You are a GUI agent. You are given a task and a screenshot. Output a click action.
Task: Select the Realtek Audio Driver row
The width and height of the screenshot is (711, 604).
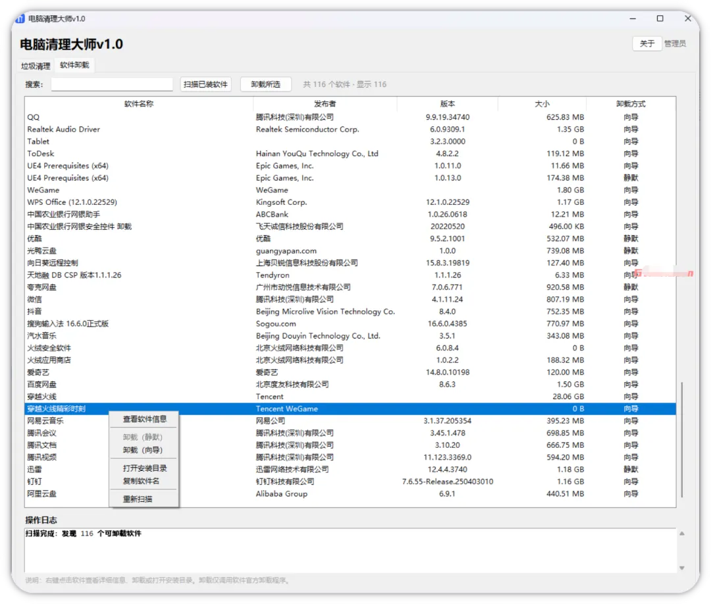click(350, 129)
